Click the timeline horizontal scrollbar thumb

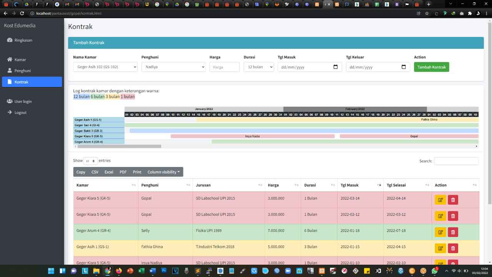119,146
